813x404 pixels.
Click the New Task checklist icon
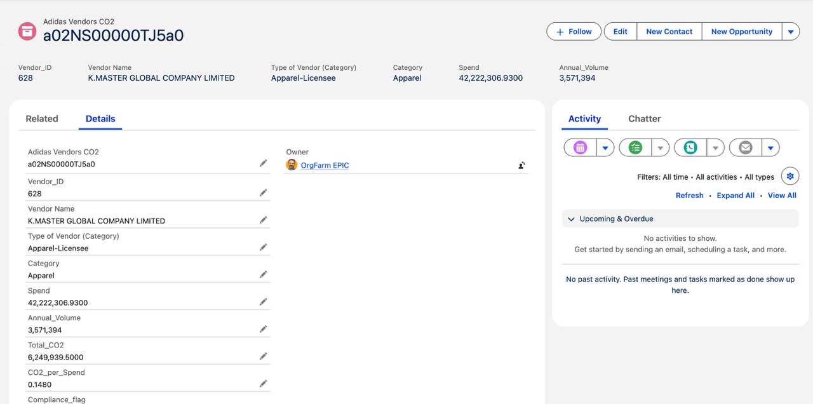pos(635,147)
